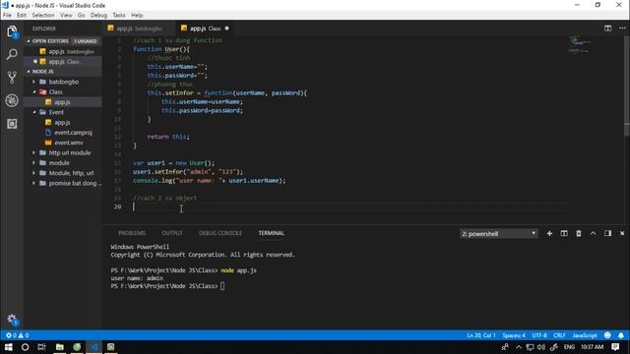This screenshot has height=354, width=630.
Task: Open errors and warnings count in status bar
Action: (18, 335)
